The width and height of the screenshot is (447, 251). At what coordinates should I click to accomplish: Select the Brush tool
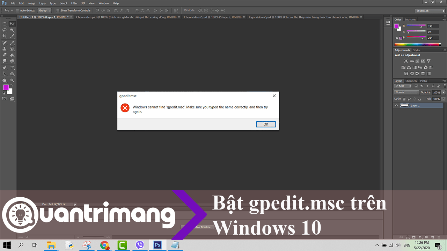(x=12, y=43)
